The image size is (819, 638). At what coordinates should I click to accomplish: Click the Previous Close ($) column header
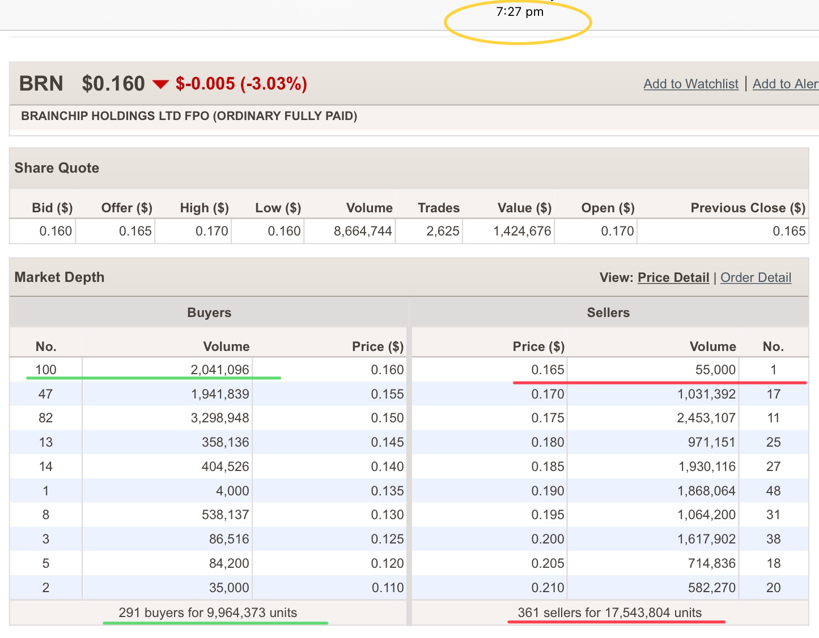point(747,208)
